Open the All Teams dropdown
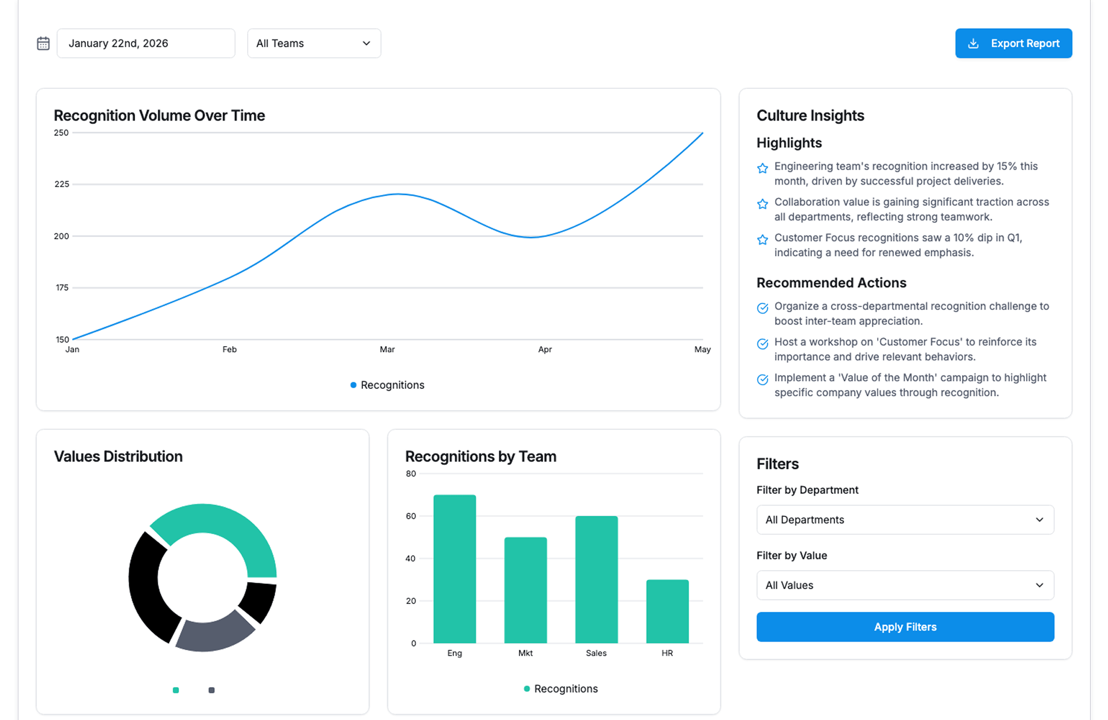 point(314,43)
